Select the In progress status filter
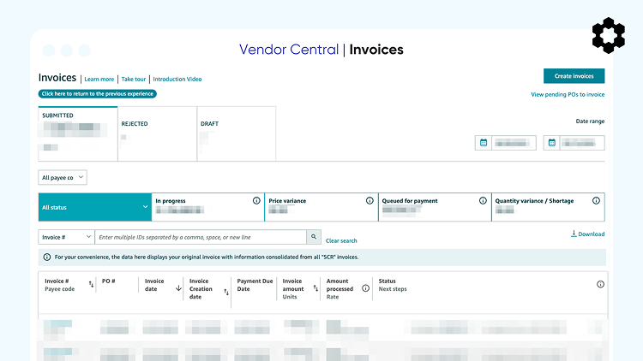 coord(208,207)
